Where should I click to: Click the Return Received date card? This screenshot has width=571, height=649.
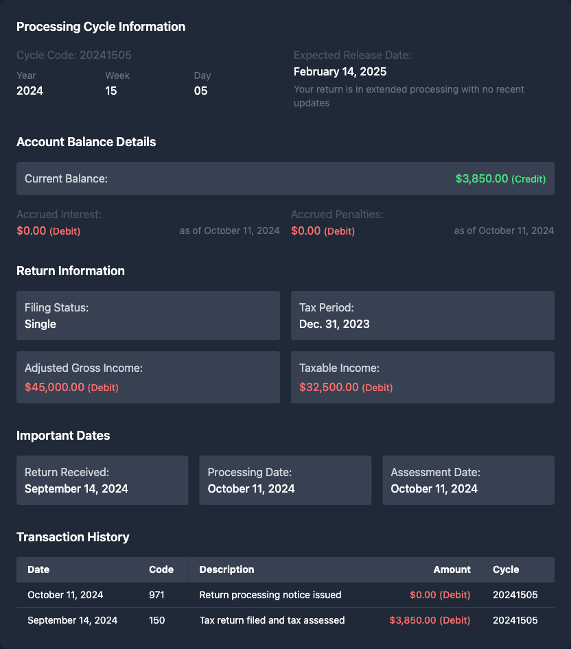102,480
